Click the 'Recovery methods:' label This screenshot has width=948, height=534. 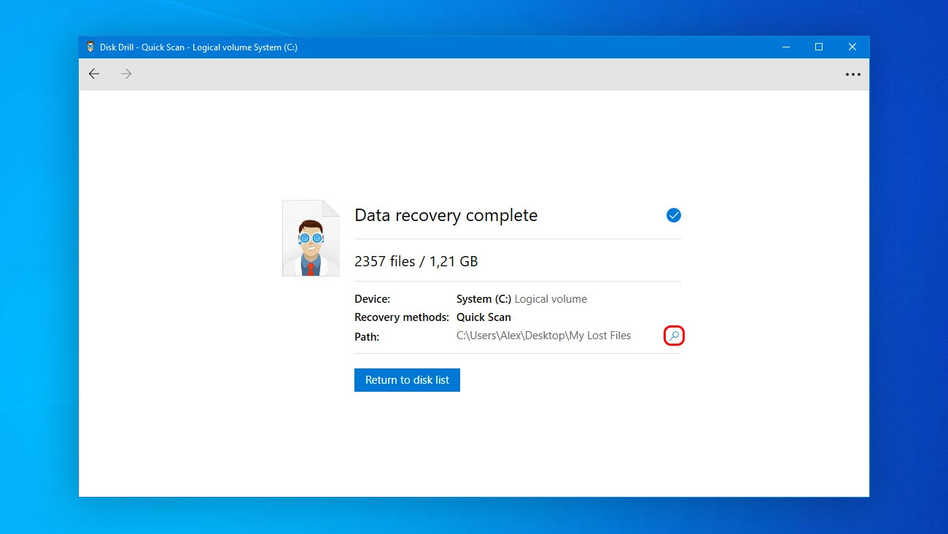pyautogui.click(x=402, y=317)
